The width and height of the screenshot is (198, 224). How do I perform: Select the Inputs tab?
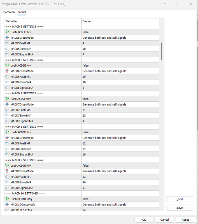[22, 12]
